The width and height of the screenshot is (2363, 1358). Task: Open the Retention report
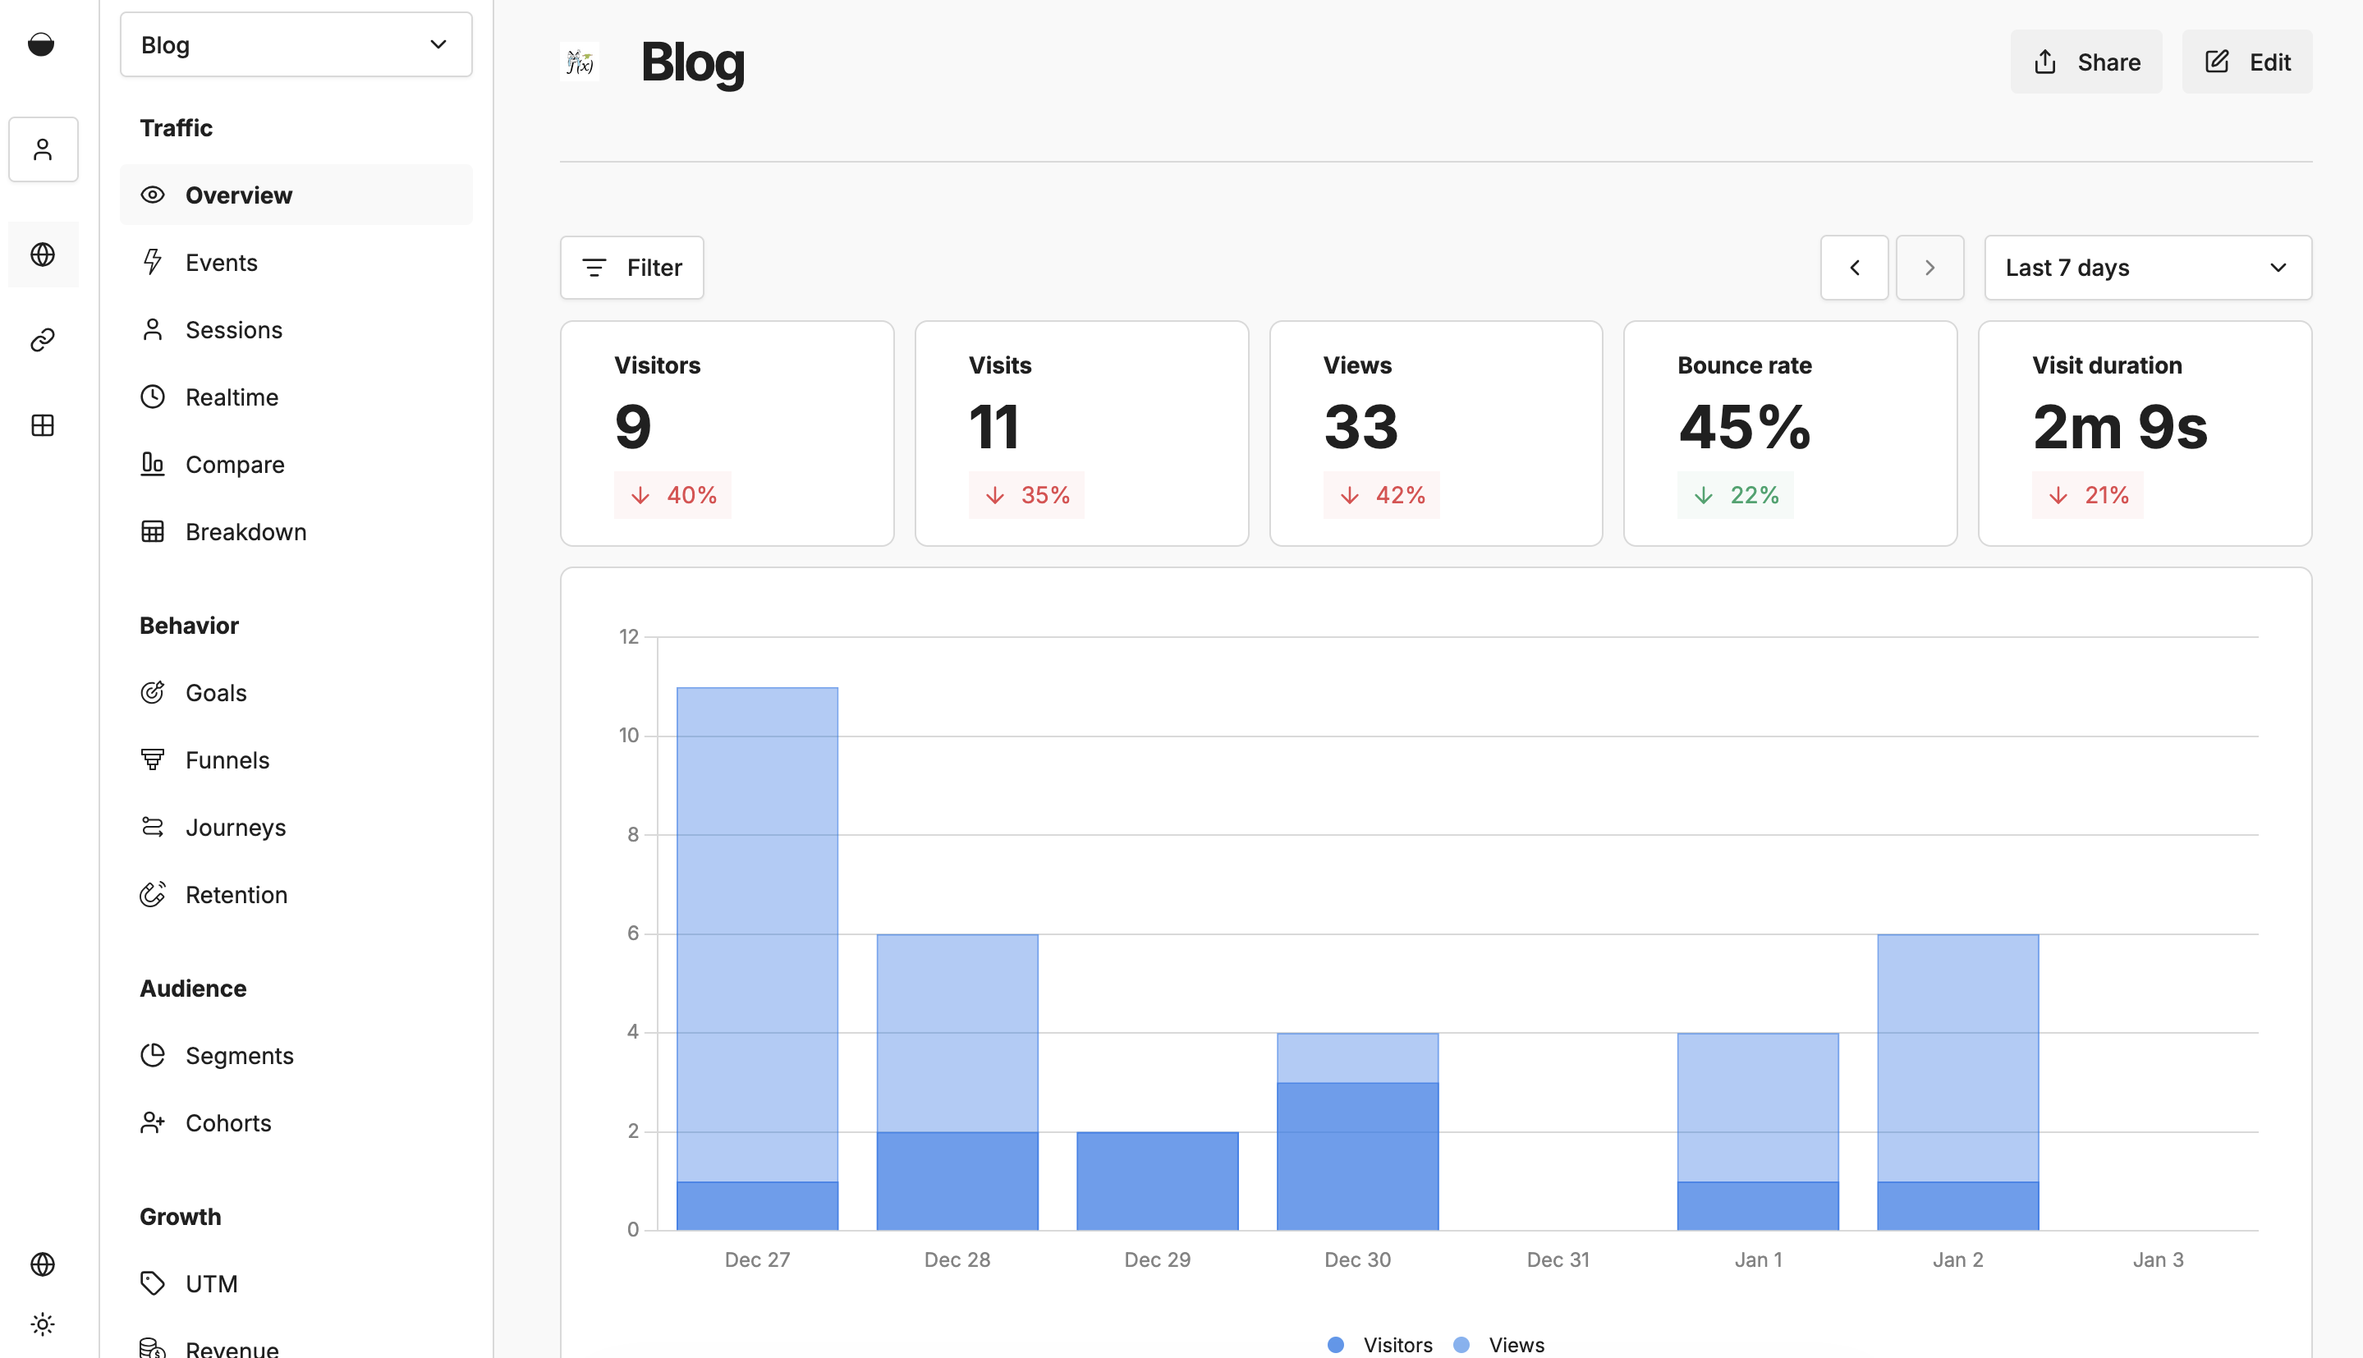(x=236, y=893)
